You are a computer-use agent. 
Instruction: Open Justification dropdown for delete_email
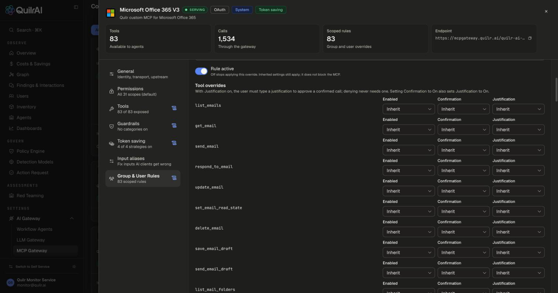pos(518,232)
